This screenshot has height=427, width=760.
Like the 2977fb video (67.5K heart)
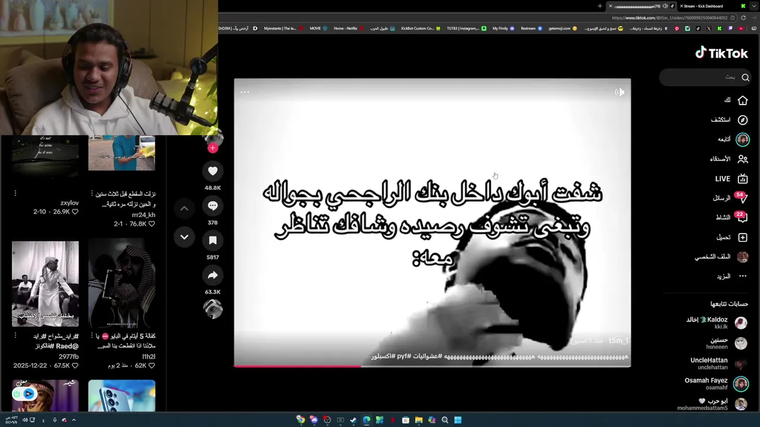point(75,366)
